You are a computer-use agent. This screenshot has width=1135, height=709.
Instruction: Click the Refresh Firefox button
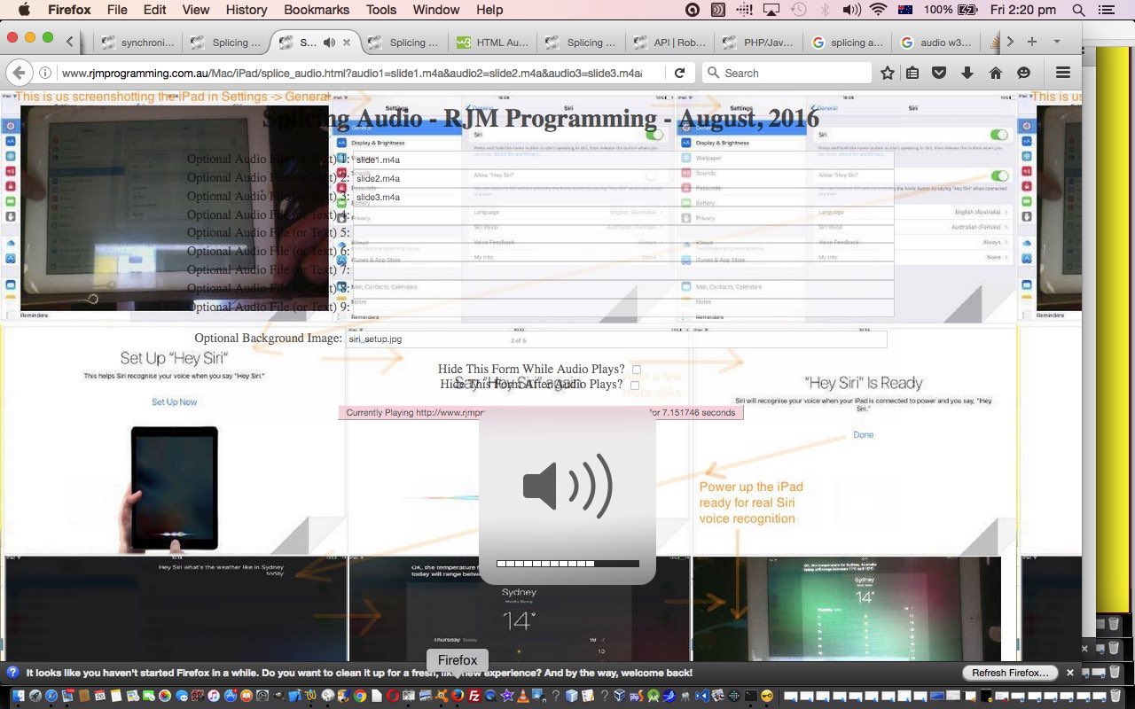pos(1010,673)
